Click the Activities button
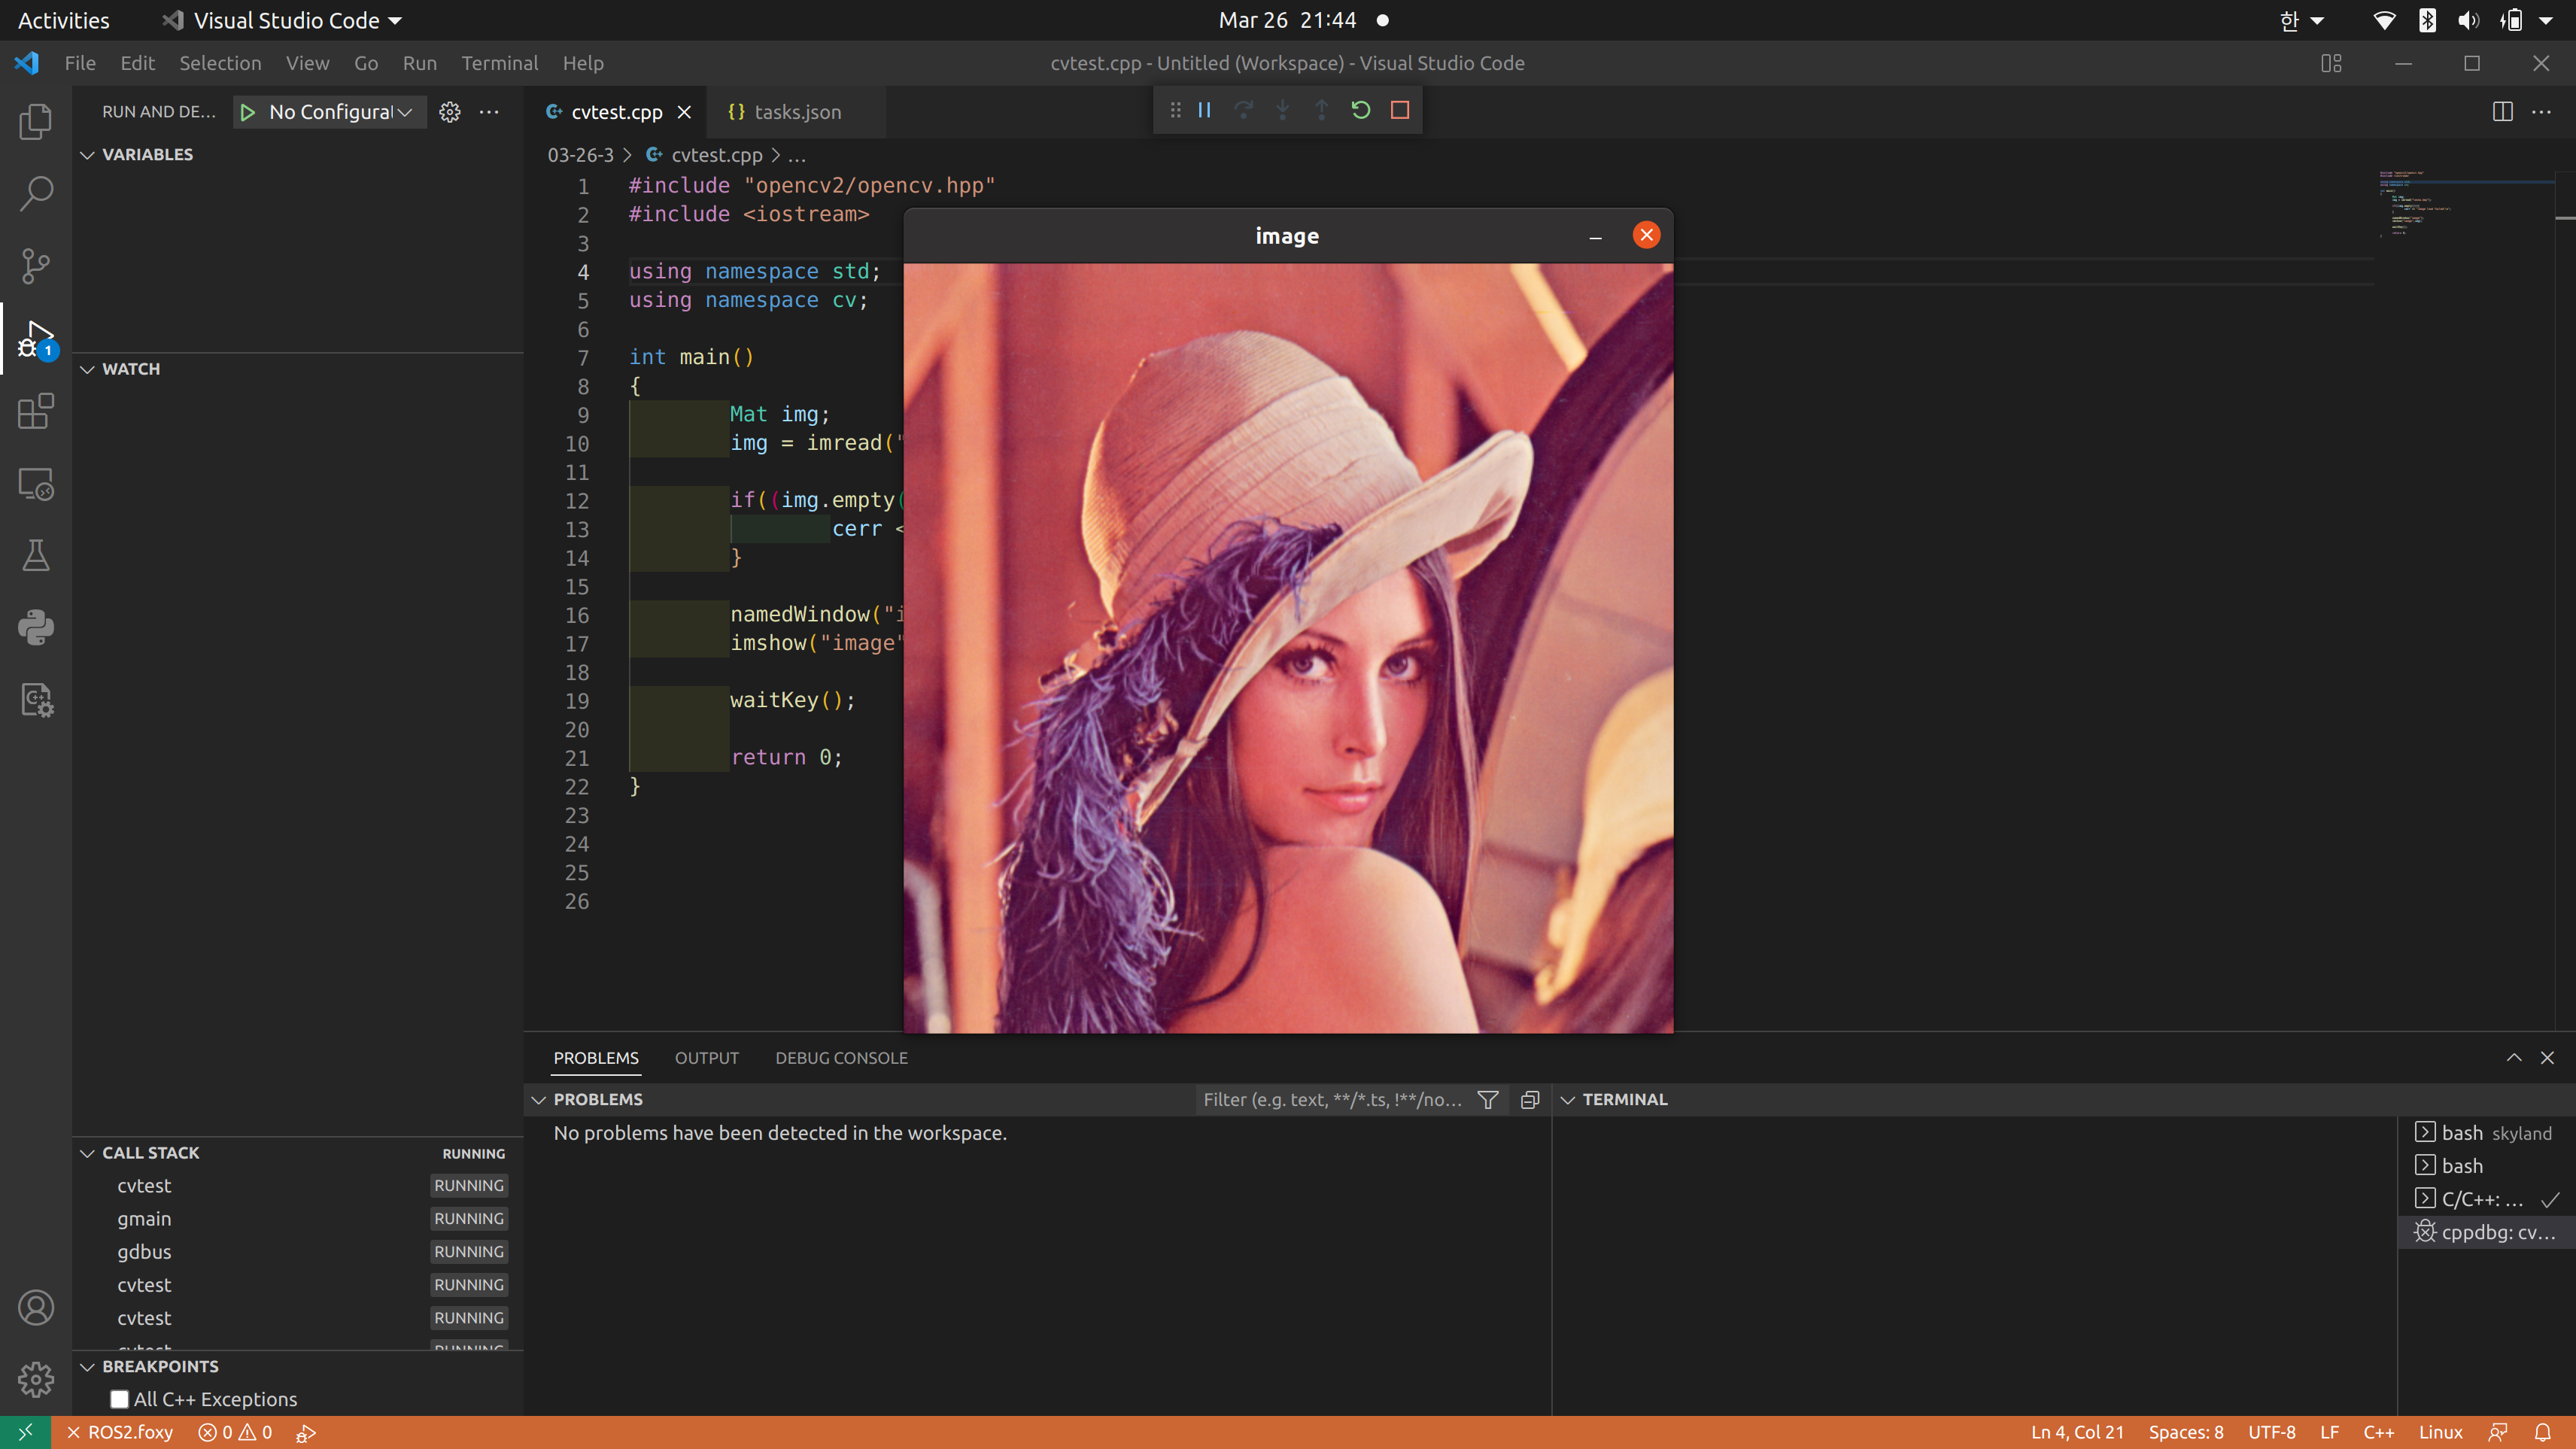Image resolution: width=2576 pixels, height=1449 pixels. (x=64, y=20)
